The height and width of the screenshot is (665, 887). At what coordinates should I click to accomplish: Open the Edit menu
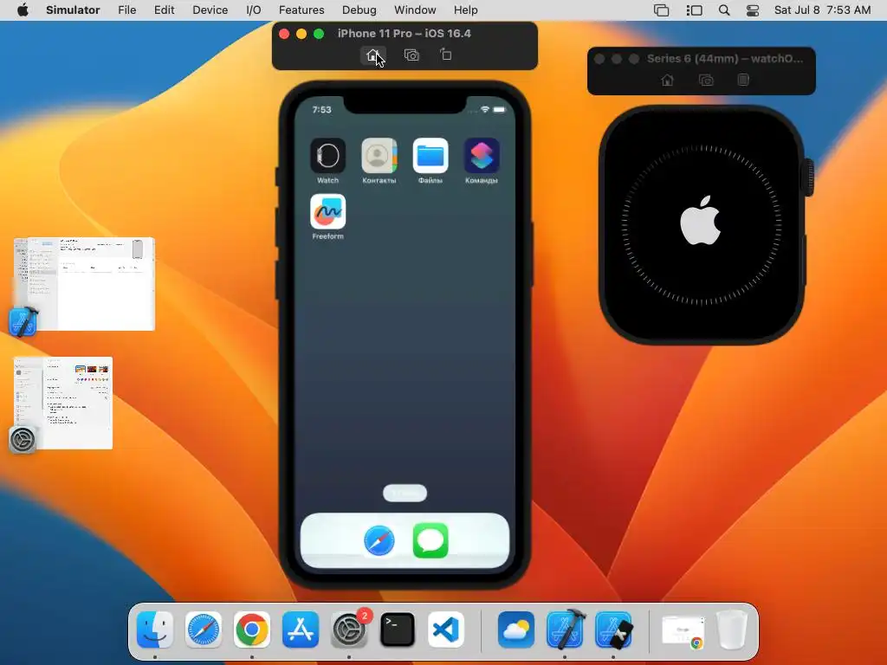(164, 10)
